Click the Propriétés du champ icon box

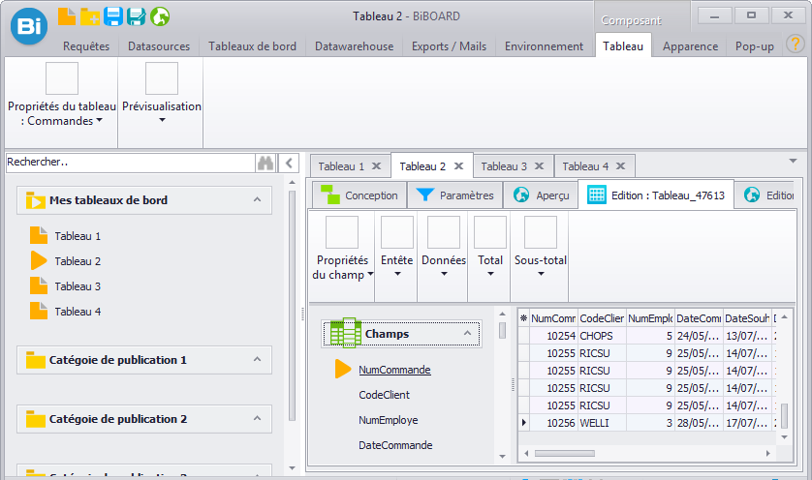(342, 232)
